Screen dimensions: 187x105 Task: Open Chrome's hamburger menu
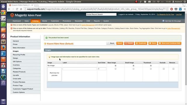pos(185,9)
